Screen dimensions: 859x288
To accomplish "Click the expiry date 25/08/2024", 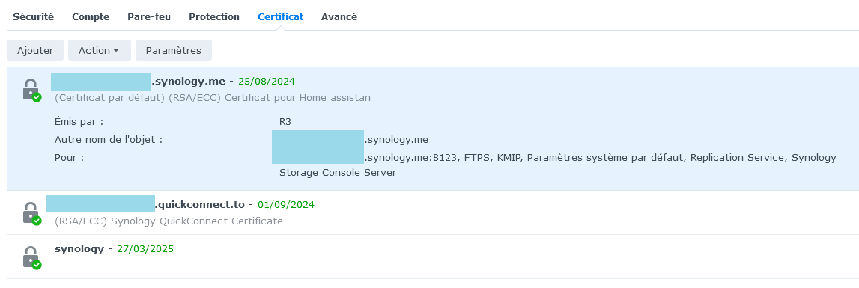I will 267,82.
